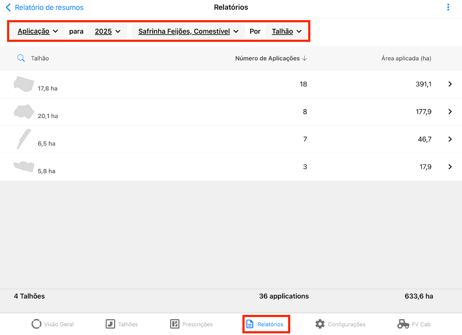Expand the chevron for 391,1 ha row

[450, 84]
